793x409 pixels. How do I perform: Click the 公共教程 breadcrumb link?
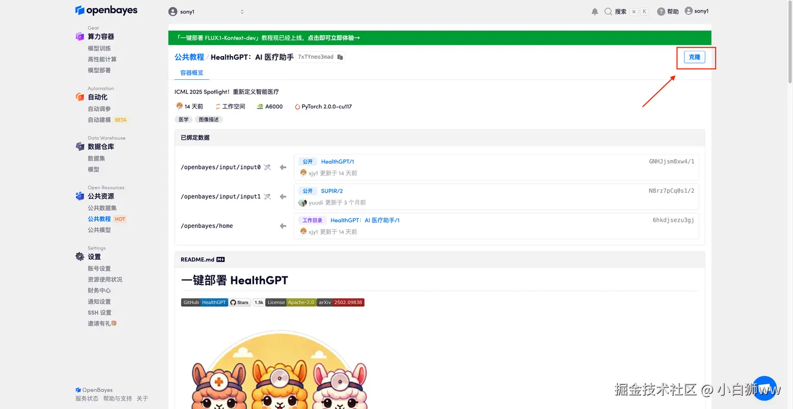(x=189, y=57)
